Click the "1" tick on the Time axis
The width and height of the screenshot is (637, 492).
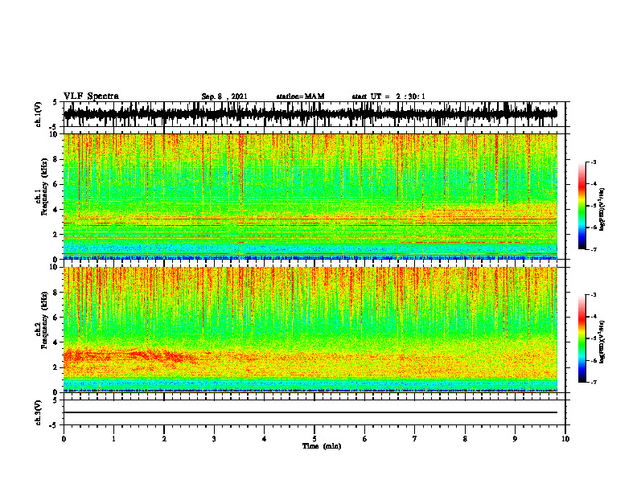point(113,439)
